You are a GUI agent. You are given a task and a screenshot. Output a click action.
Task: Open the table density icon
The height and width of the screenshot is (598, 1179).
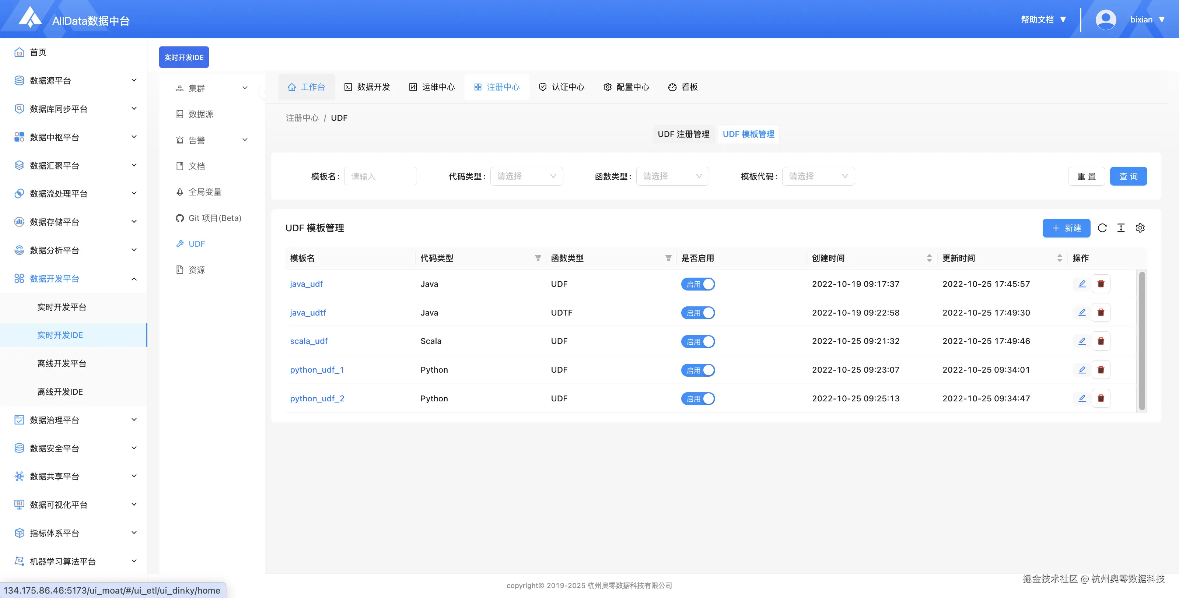pos(1121,228)
